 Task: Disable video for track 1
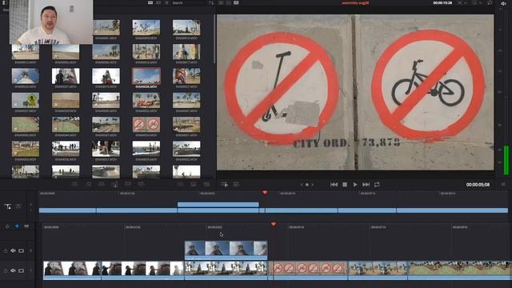tap(22, 270)
